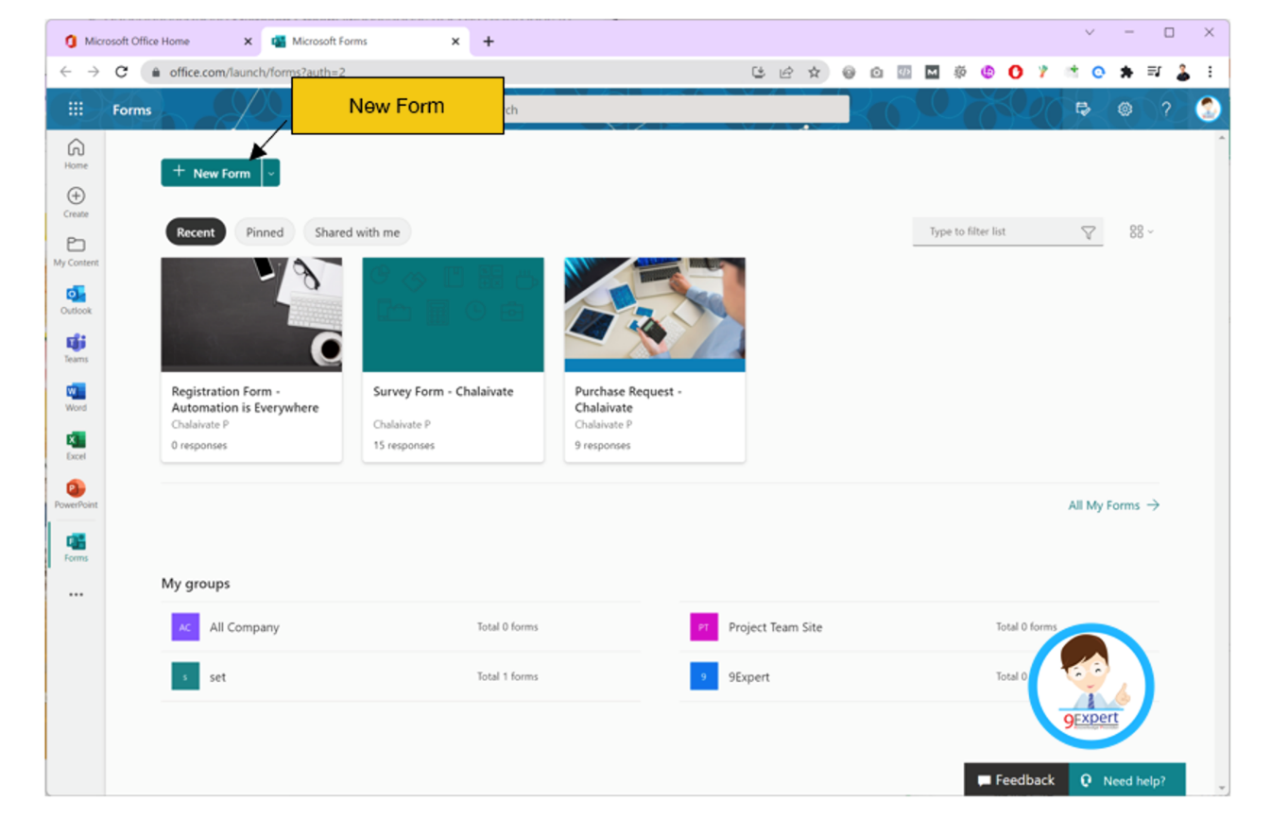Viewport: 1271px width, 818px height.
Task: Expand more apps with the ellipsis
Action: coord(76,594)
